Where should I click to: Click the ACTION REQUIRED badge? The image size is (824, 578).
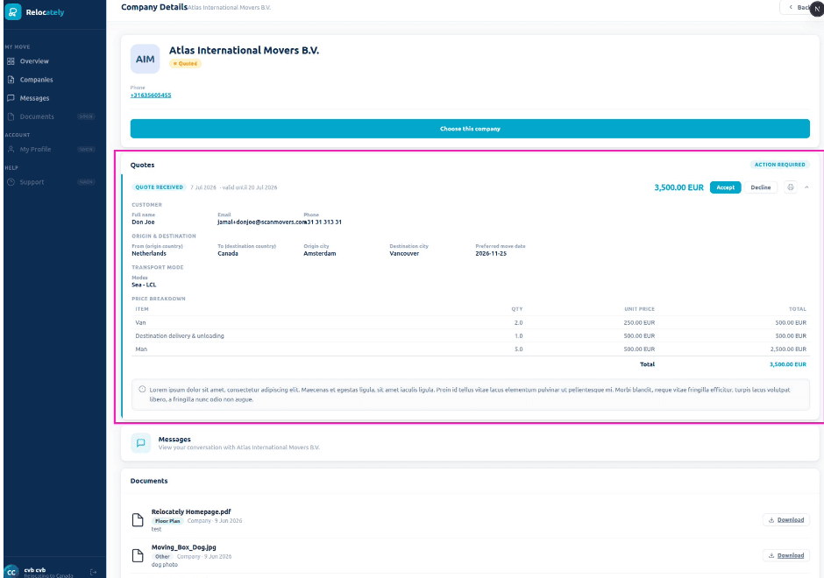point(780,165)
